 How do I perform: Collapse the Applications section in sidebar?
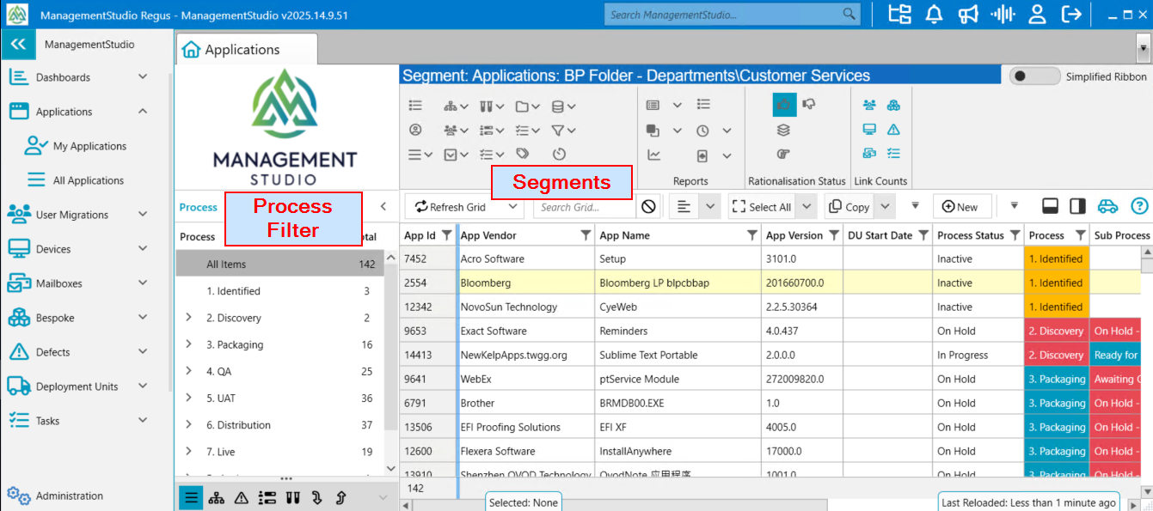[x=143, y=112]
